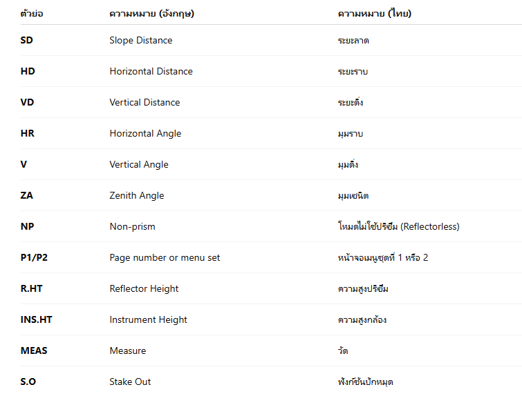The width and height of the screenshot is (522, 396).
Task: Select the "Vertical Angle" text
Action: (x=139, y=164)
